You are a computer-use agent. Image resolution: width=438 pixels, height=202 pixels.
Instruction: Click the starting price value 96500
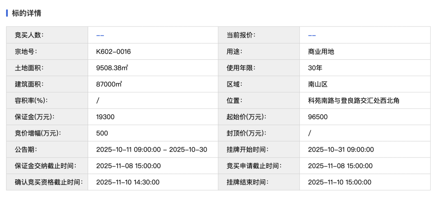(317, 117)
